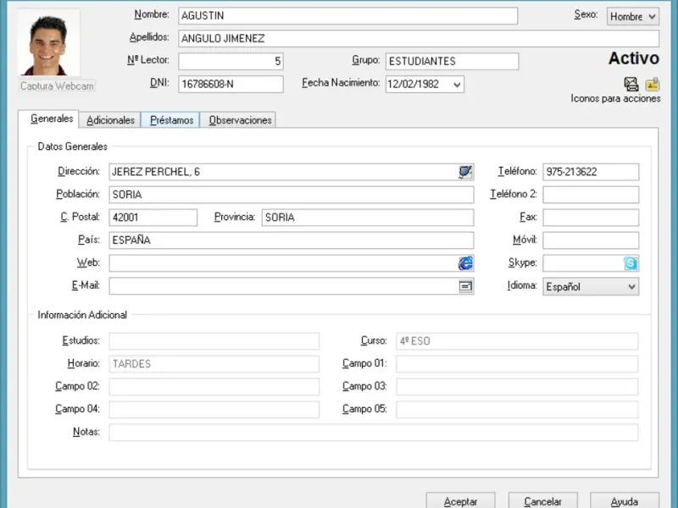Expand the Idioma dropdown showing Español
Image resolution: width=678 pixels, height=508 pixels.
591,286
